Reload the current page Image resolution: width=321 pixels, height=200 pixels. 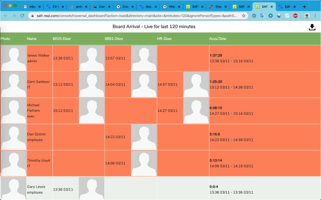tap(22, 15)
